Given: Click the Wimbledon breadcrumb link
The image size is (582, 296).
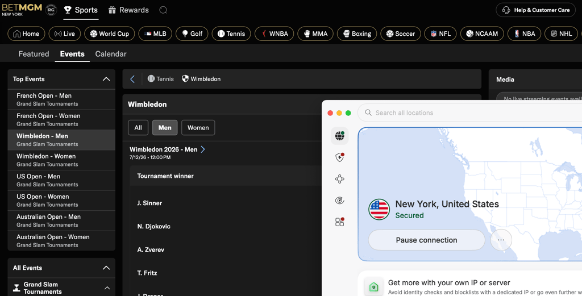Looking at the screenshot, I should pyautogui.click(x=201, y=79).
